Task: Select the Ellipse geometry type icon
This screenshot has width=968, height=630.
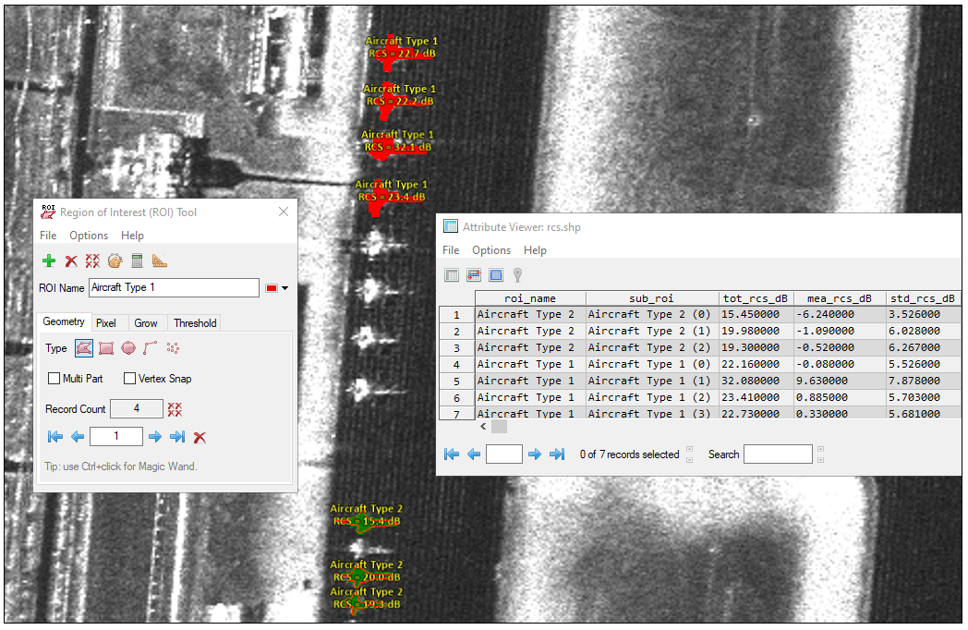Action: [128, 348]
